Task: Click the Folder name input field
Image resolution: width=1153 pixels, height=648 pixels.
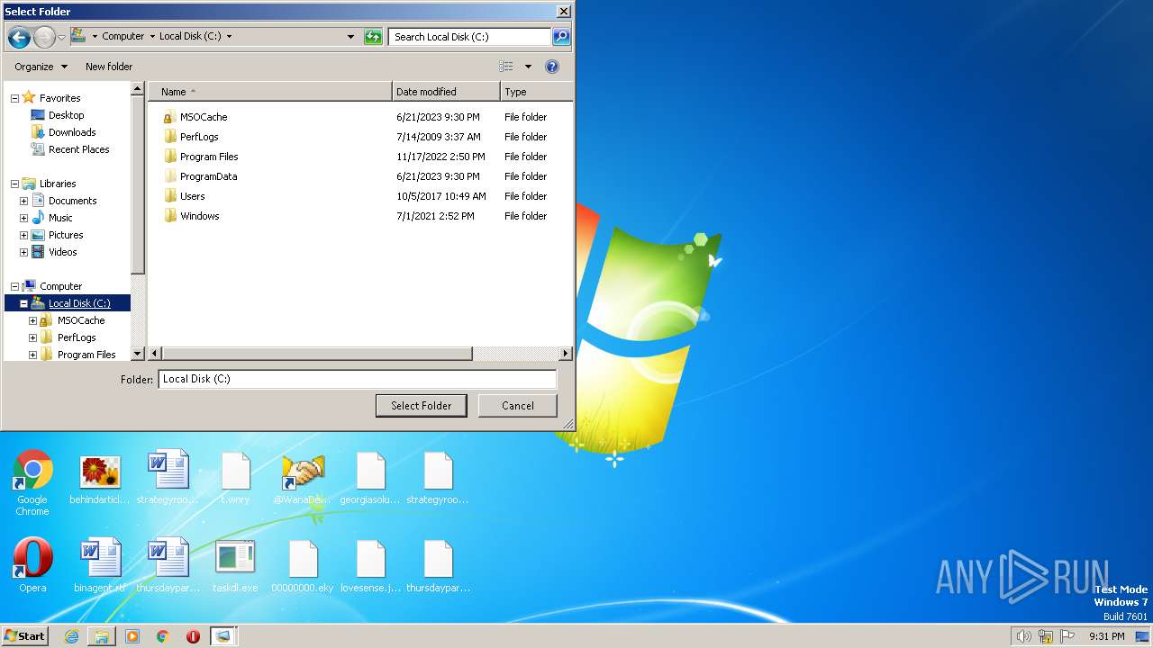Action: (358, 379)
